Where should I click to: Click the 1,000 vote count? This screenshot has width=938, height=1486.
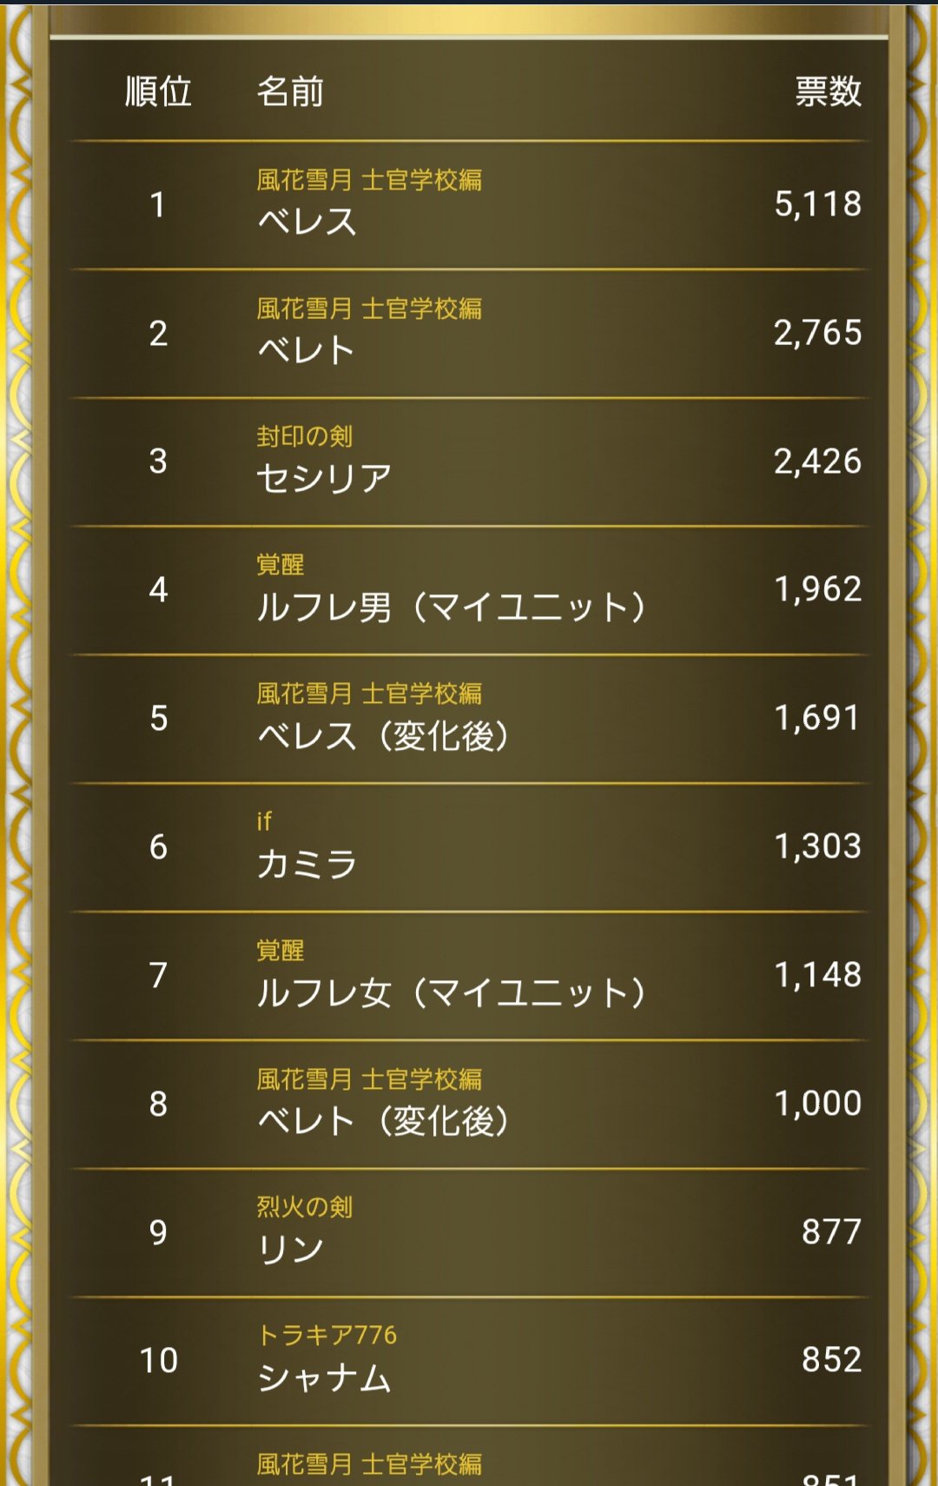[x=817, y=1104]
